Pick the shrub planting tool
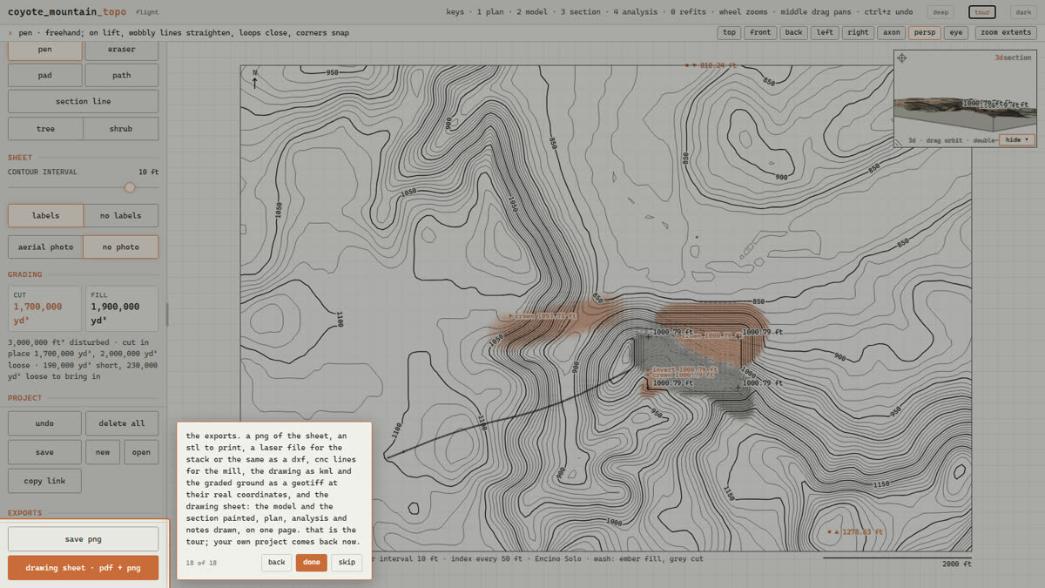Image resolution: width=1045 pixels, height=588 pixels. [121, 129]
